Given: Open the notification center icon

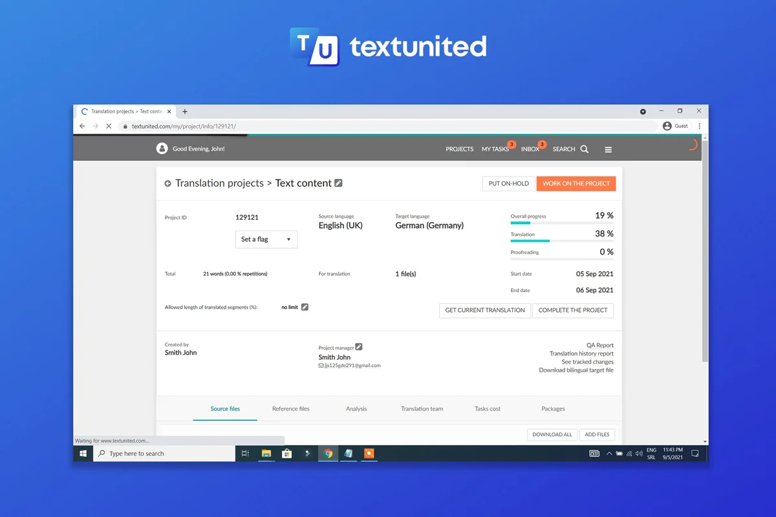Looking at the screenshot, I should pos(695,454).
